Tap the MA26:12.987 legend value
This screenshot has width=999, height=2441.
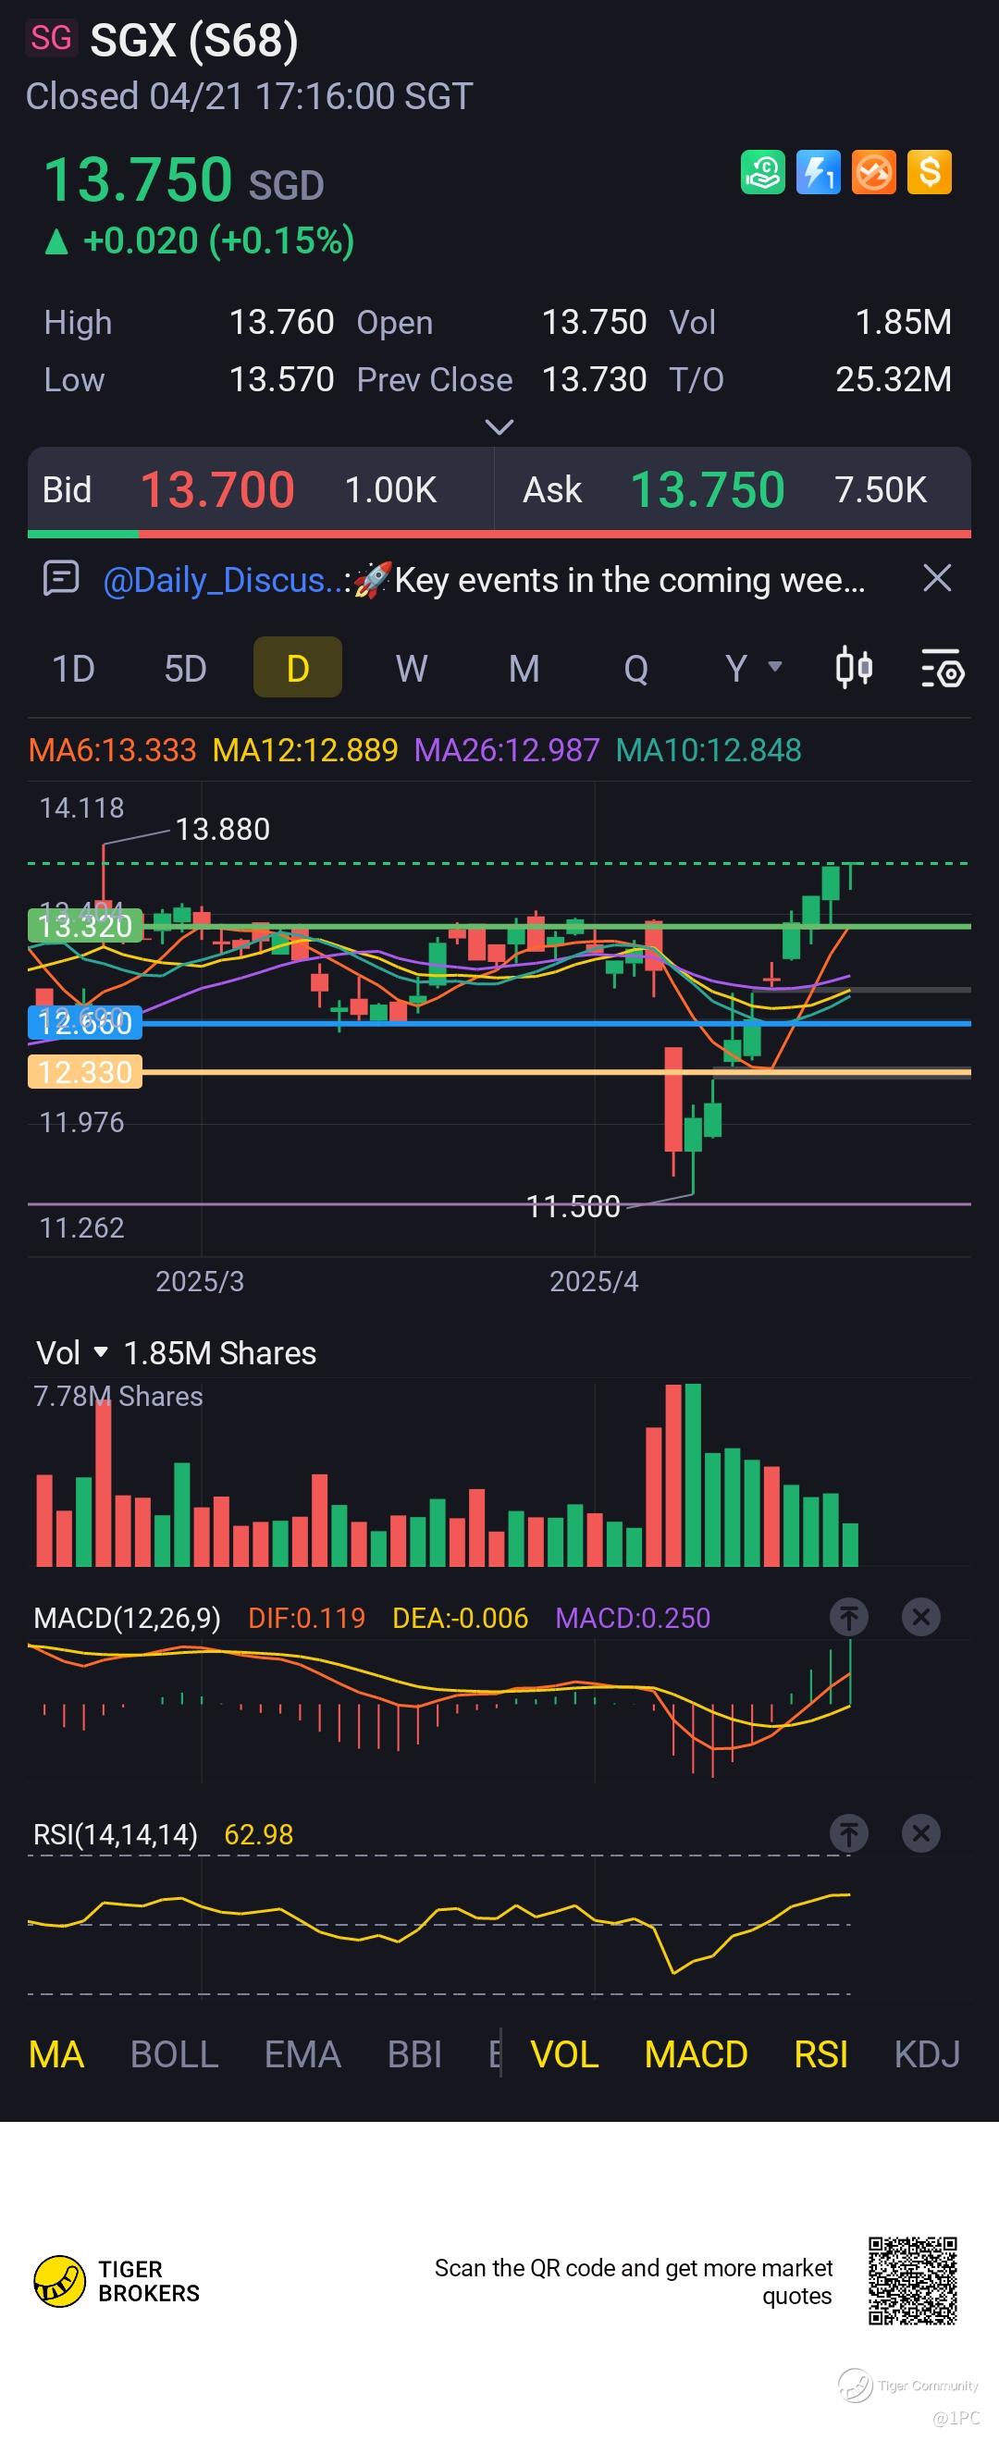click(x=507, y=750)
